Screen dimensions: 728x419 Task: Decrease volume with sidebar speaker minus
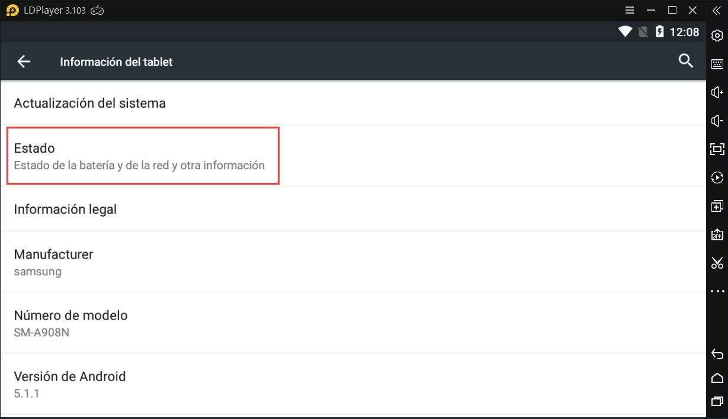[717, 121]
